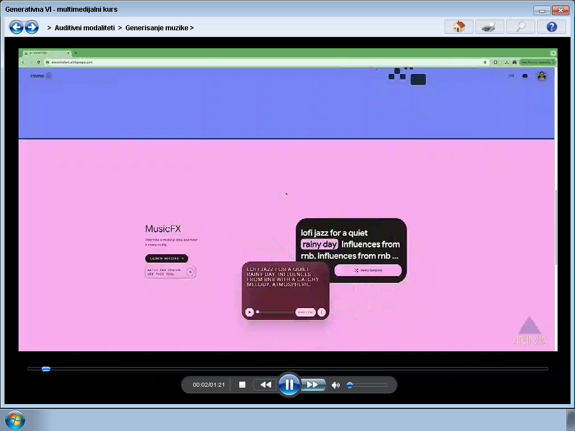Open the Auditivni modaliteti breadcrumb

point(85,27)
